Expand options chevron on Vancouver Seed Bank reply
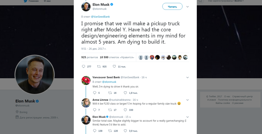The height and width of the screenshot is (134, 262). [188, 78]
